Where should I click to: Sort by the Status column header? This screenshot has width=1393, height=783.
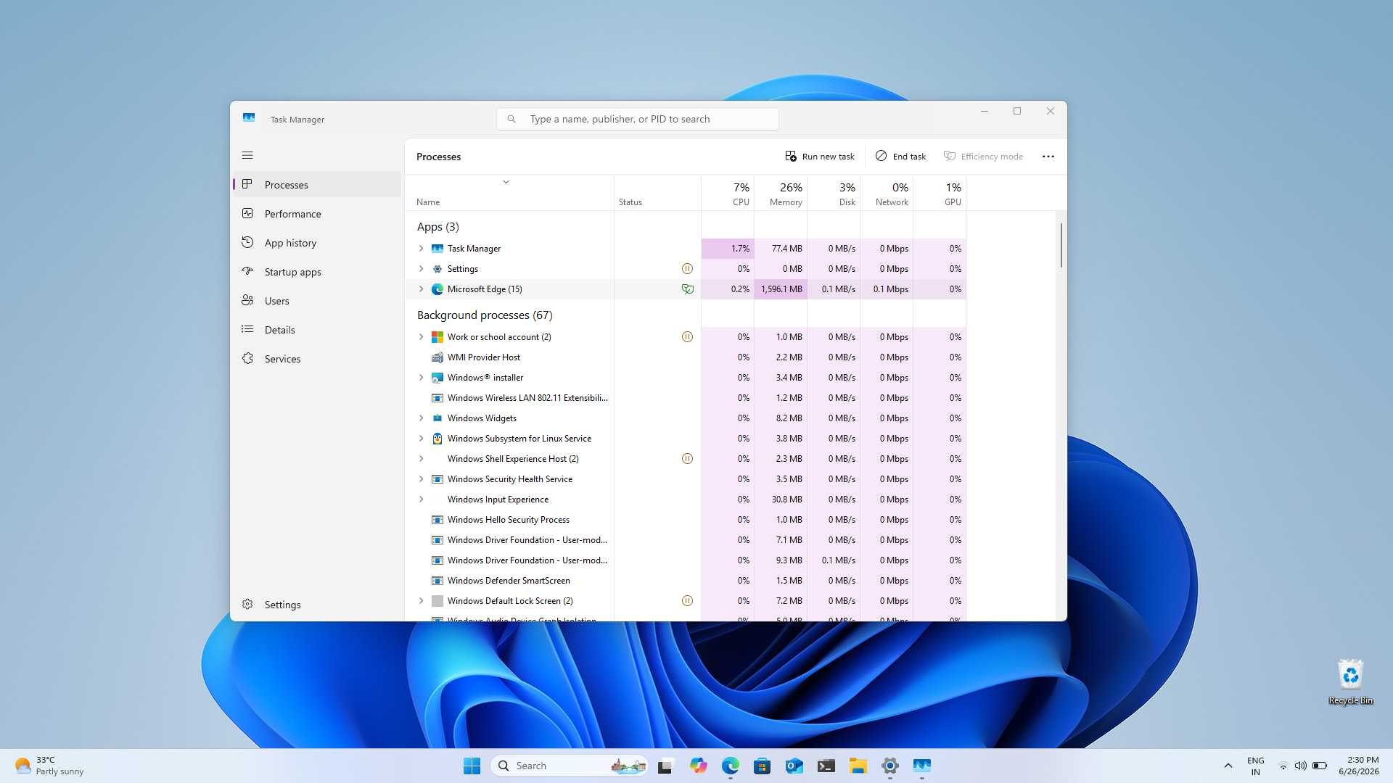pos(657,194)
